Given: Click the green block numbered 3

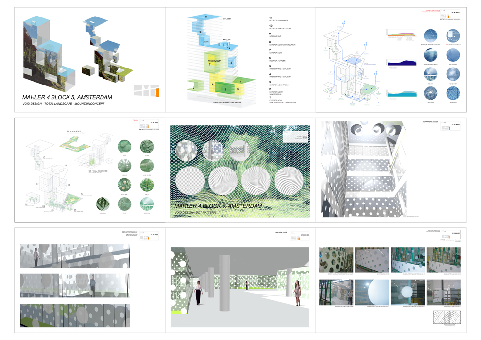Looking at the screenshot, I should pyautogui.click(x=225, y=89).
